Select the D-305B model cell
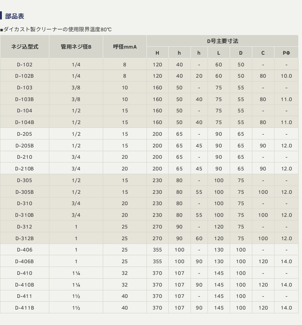 (24, 192)
